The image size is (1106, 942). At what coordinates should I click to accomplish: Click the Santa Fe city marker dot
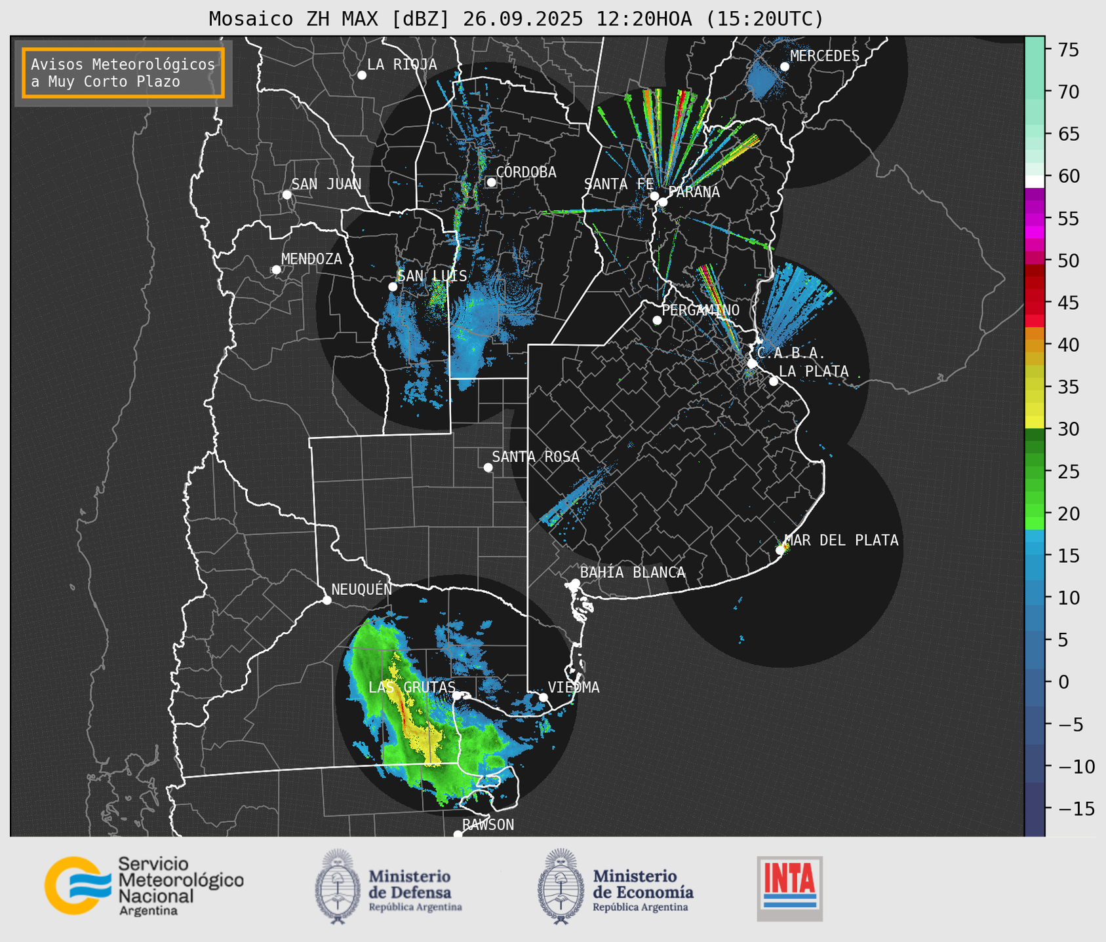coord(654,196)
